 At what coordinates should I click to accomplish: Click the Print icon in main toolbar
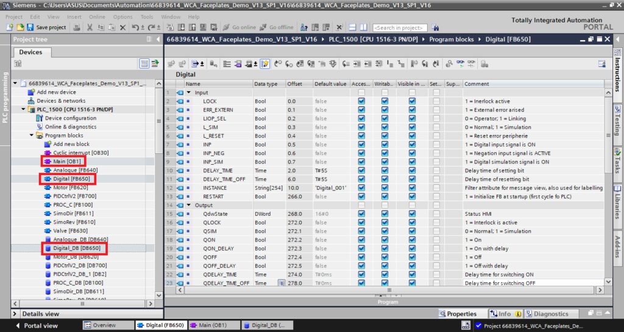[77, 27]
